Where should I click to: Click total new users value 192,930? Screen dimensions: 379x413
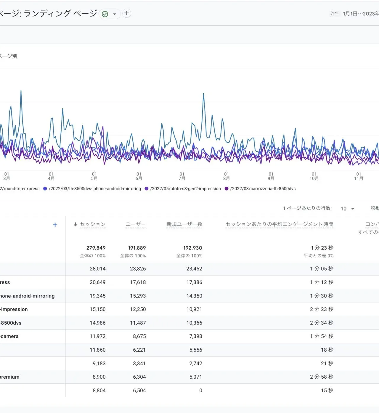193,248
